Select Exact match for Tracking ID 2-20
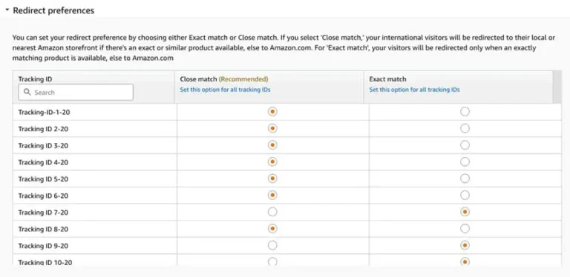Viewport: 570px width, 277px height. coord(465,129)
